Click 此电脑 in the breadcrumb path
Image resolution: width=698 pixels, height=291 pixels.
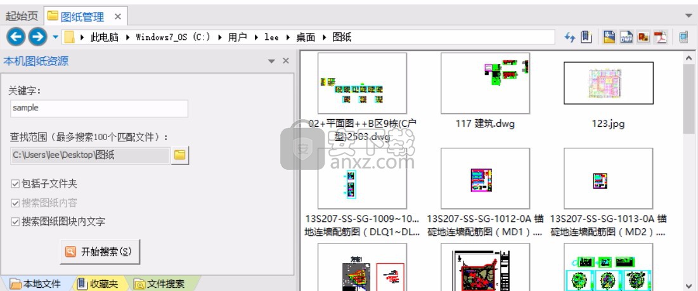pyautogui.click(x=105, y=37)
